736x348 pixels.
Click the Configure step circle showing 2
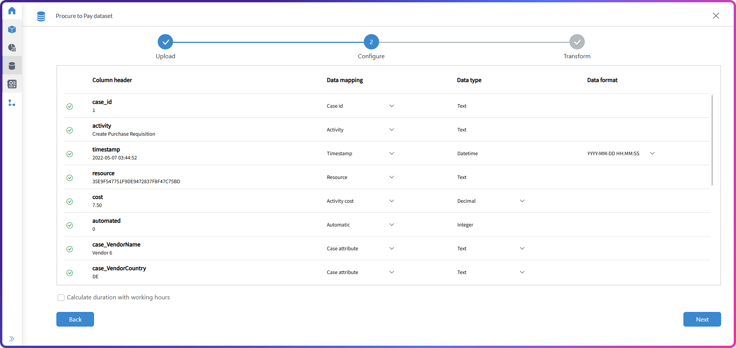pyautogui.click(x=371, y=42)
